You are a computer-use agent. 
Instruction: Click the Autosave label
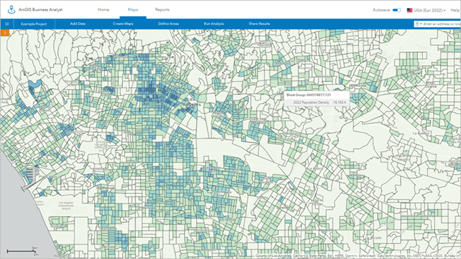[381, 10]
